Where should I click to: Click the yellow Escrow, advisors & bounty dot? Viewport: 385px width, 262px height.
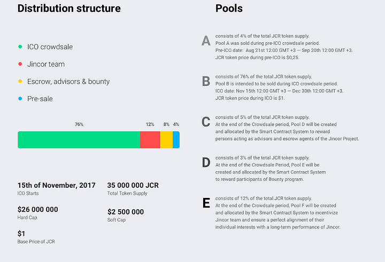point(20,81)
